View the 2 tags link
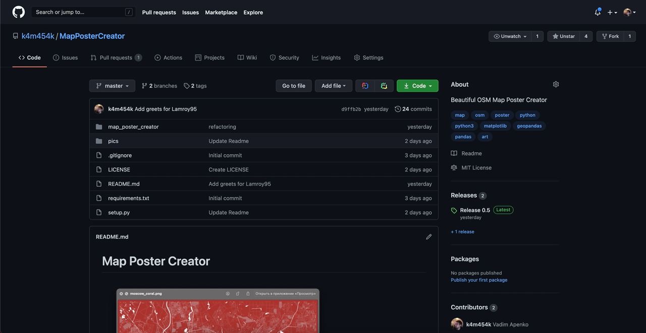The image size is (646, 333). (195, 86)
